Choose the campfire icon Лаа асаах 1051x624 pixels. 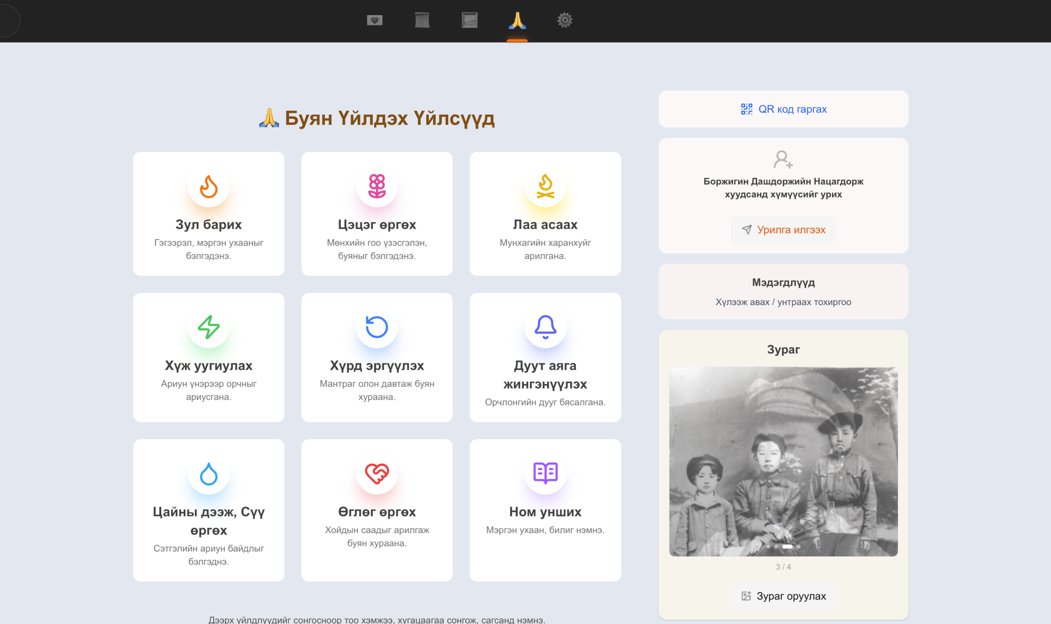pyautogui.click(x=545, y=186)
